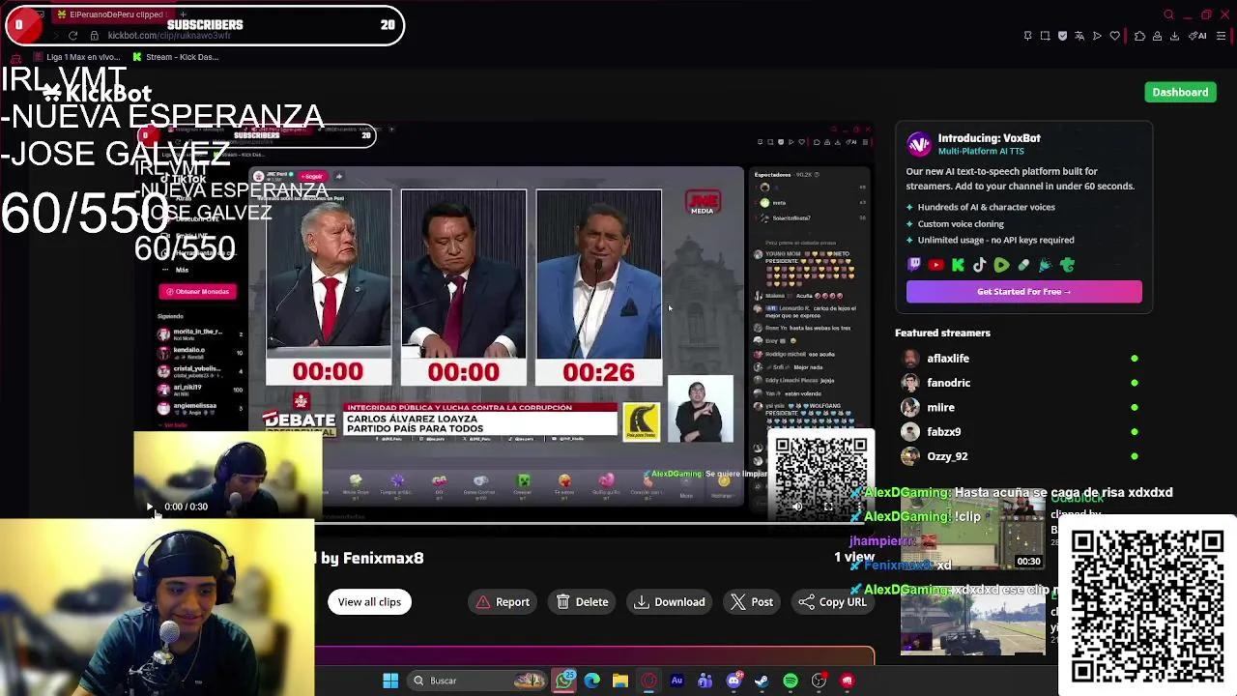The width and height of the screenshot is (1237, 696).
Task: Bookmark page with heart icon
Action: [1114, 36]
